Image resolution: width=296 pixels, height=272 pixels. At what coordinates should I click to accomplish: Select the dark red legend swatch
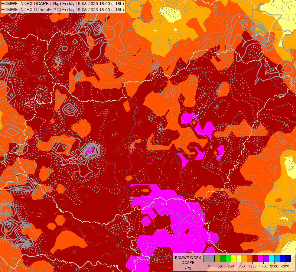pyautogui.click(x=255, y=258)
